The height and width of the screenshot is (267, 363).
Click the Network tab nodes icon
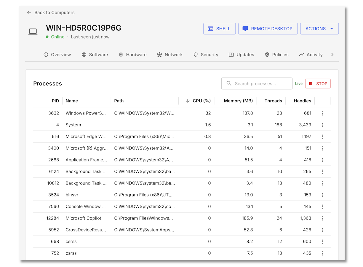[x=159, y=55]
